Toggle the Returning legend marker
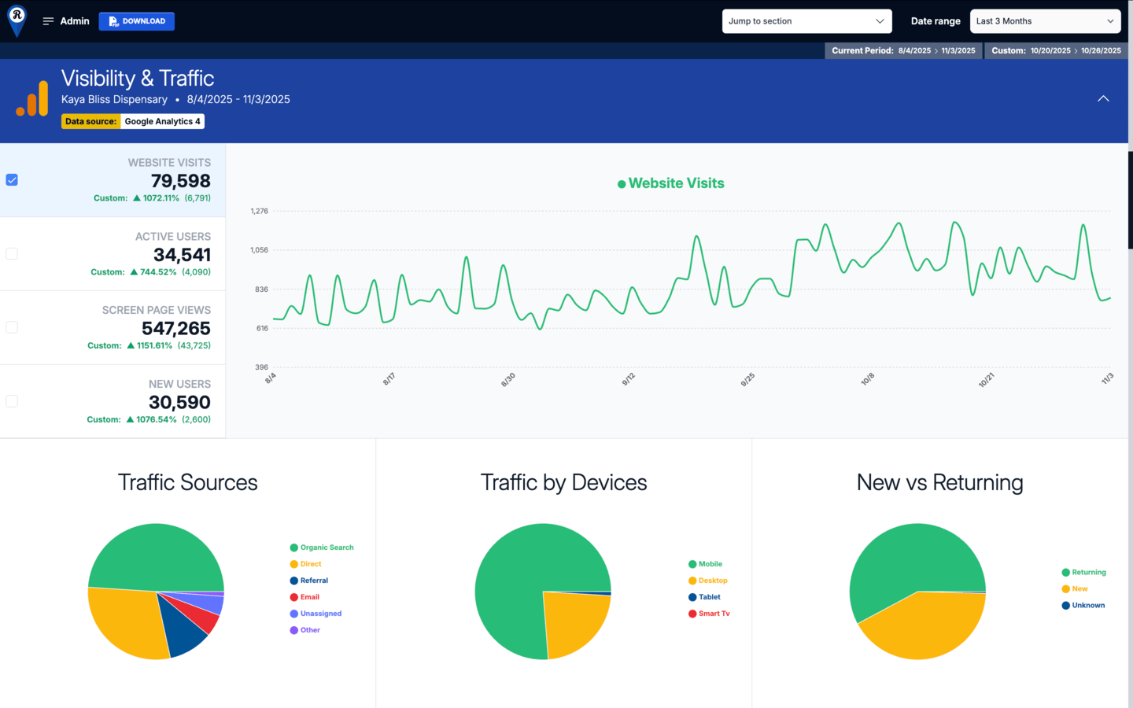The width and height of the screenshot is (1133, 708). tap(1066, 573)
